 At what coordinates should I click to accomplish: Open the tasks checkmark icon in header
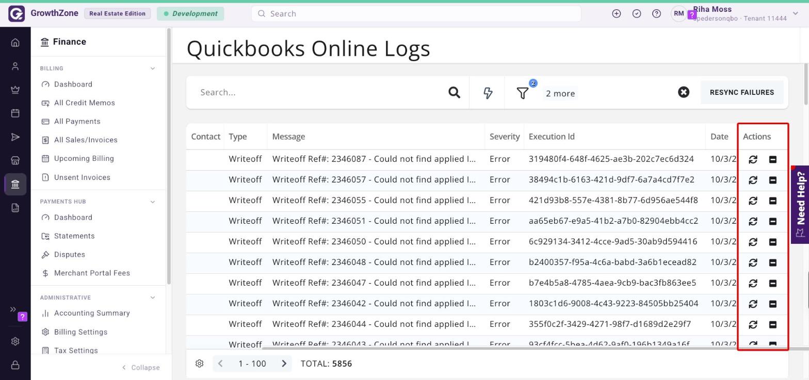pos(636,14)
